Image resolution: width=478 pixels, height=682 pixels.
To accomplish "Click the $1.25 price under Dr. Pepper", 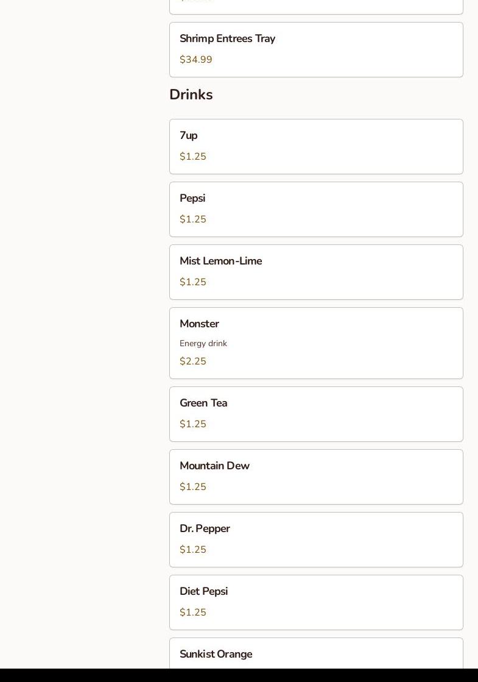I will click(193, 550).
